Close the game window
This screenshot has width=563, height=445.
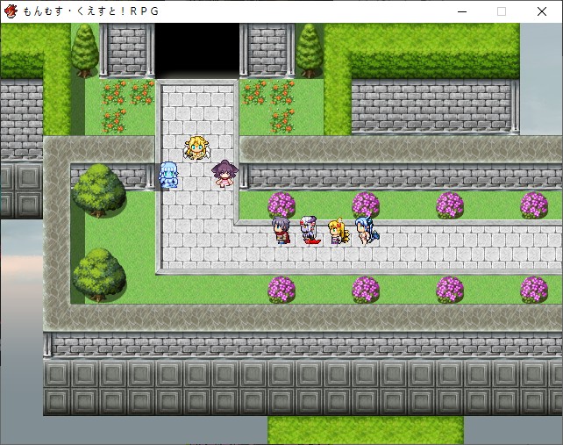[x=542, y=11]
